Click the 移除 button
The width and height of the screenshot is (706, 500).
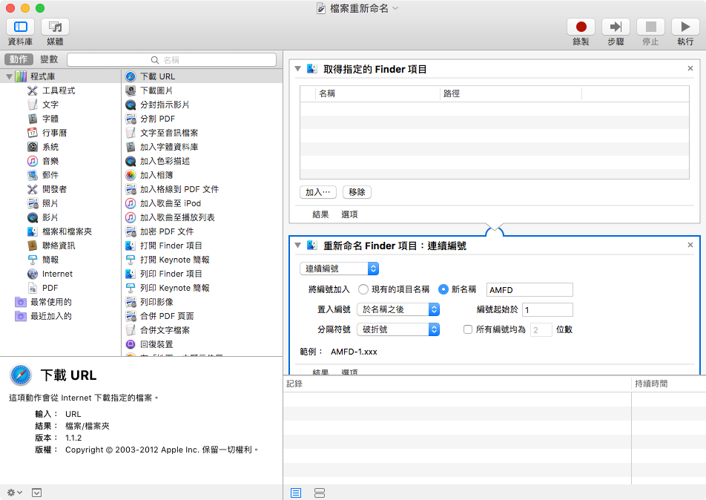coord(357,192)
